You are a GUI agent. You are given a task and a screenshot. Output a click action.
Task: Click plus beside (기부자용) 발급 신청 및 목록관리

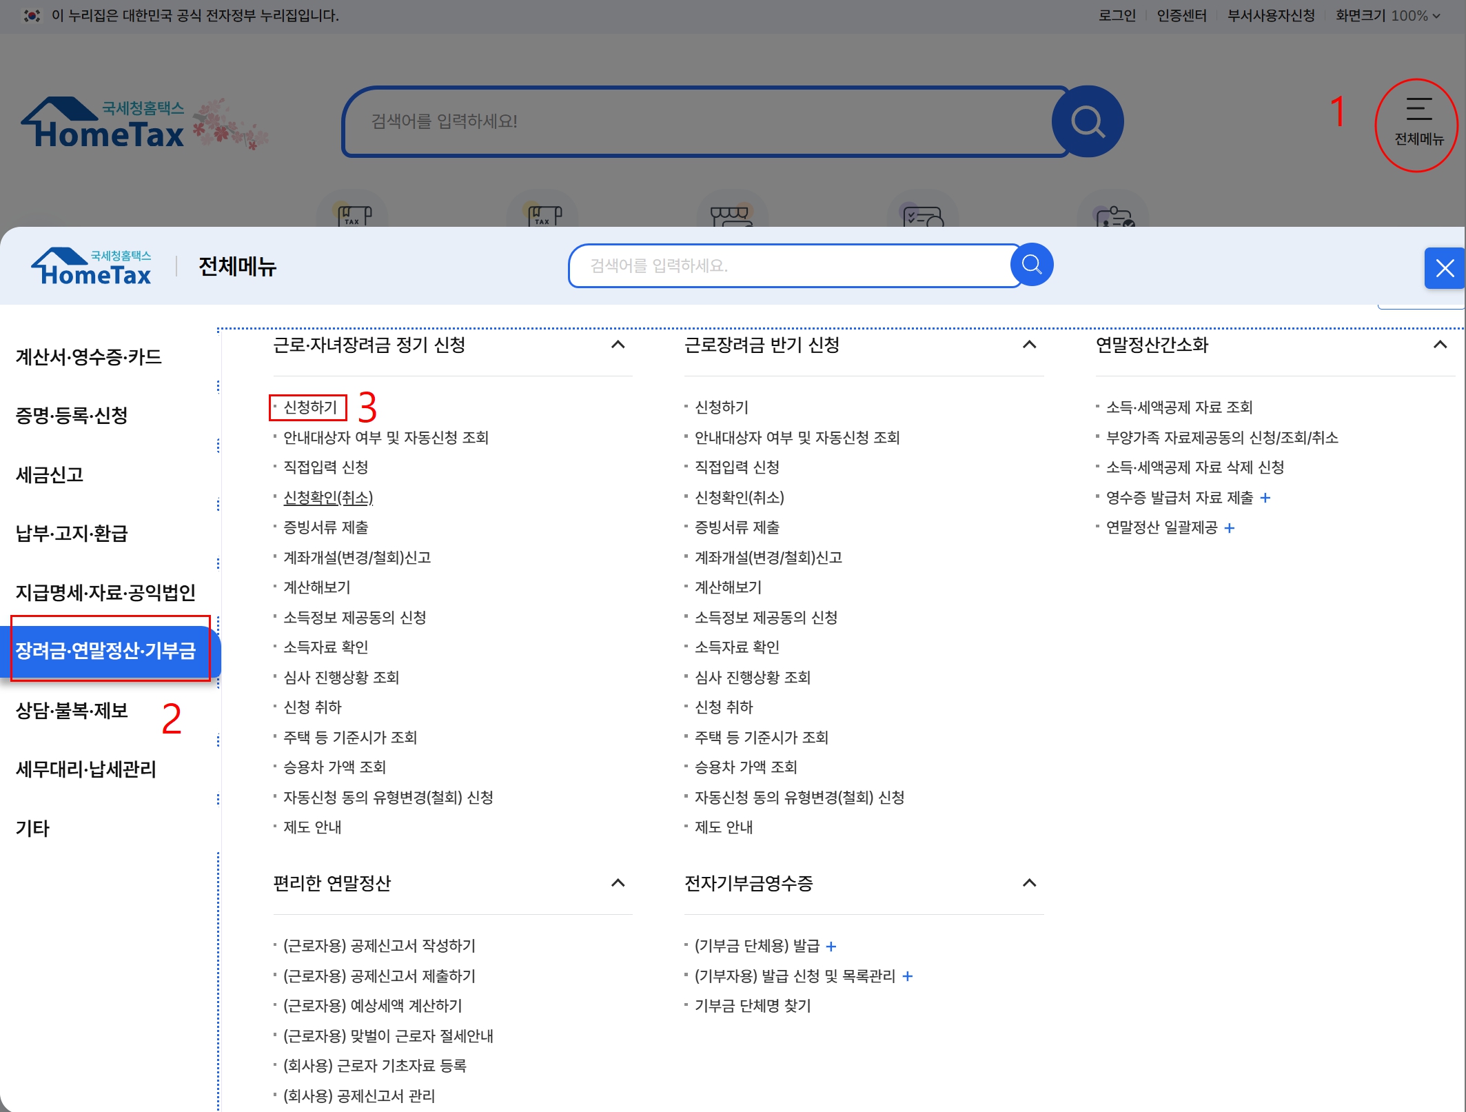tap(908, 976)
